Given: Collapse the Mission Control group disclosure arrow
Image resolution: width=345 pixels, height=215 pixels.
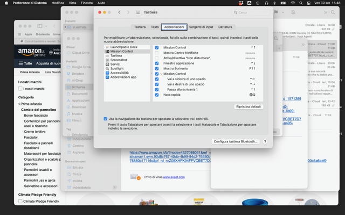Looking at the screenshot, I should (161, 74).
